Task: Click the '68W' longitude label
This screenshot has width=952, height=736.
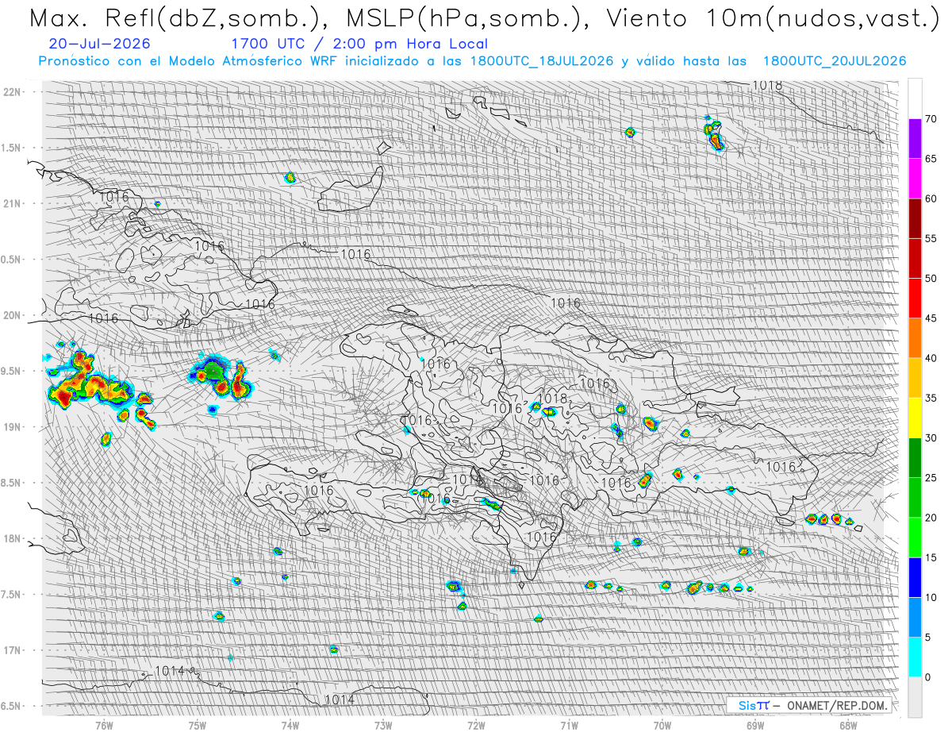Action: 848,725
